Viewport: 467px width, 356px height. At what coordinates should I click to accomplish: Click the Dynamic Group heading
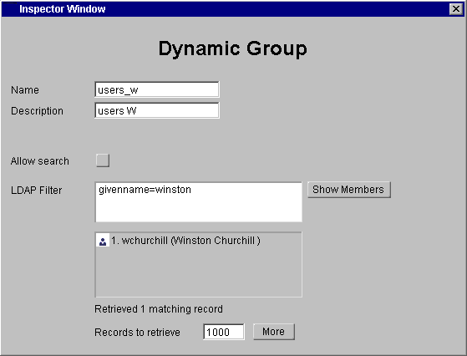(x=232, y=48)
